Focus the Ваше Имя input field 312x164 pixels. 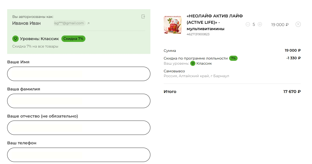79,74
